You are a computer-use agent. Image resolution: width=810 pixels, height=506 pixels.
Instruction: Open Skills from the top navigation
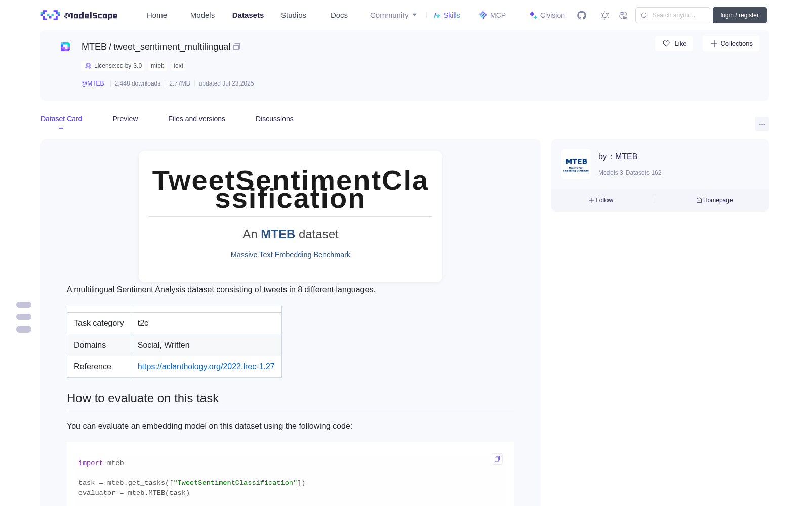pos(447,15)
